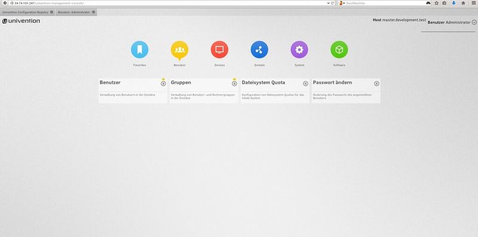This screenshot has width=478, height=237.
Task: Open the blue Domain category
Action: click(x=259, y=50)
